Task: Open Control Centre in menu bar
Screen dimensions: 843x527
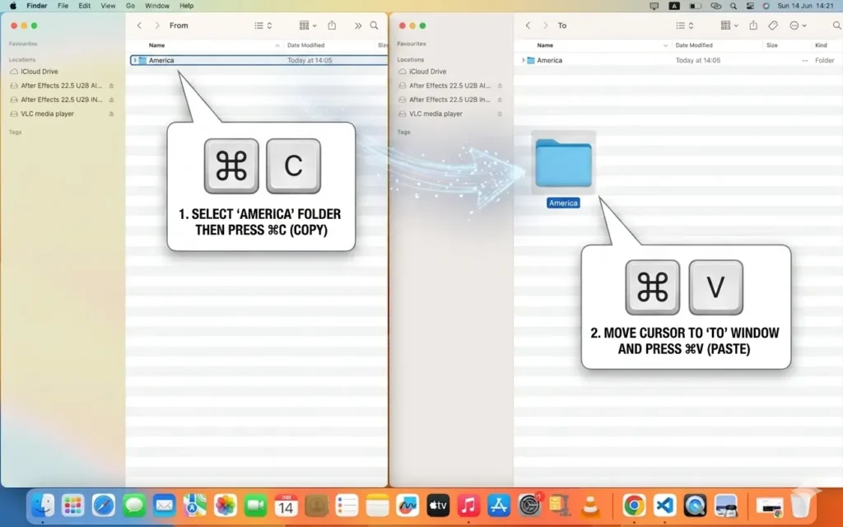Action: [750, 6]
